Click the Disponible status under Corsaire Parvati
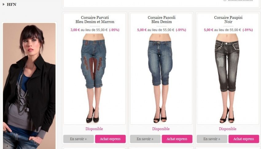This screenshot has width=261, height=149. [x=94, y=129]
